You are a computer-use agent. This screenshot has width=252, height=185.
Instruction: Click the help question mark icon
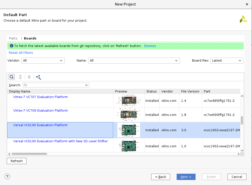[x=7, y=176]
